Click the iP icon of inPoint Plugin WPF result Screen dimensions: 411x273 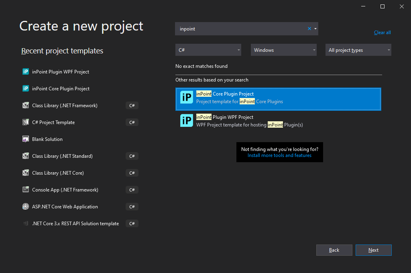[x=186, y=120]
